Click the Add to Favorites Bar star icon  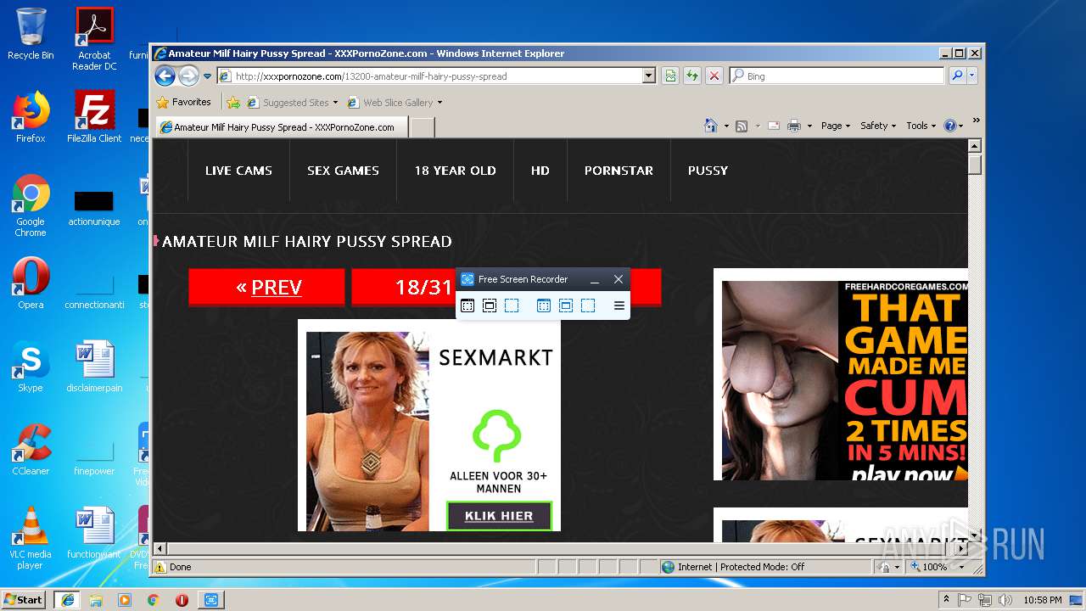click(233, 103)
